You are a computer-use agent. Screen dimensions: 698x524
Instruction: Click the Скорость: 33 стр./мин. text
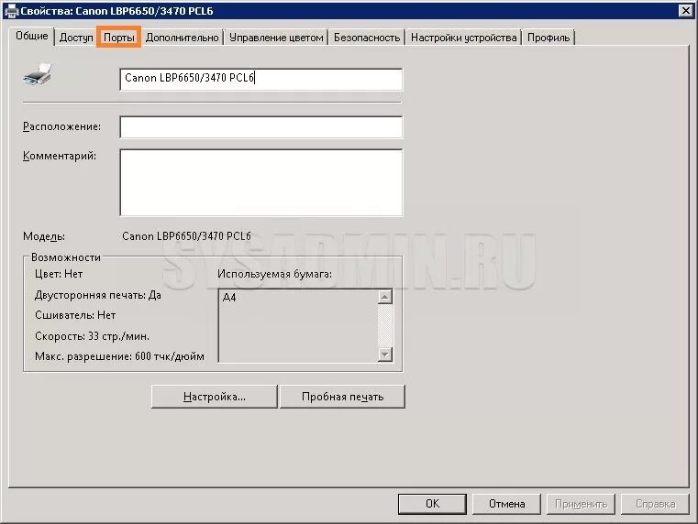coord(92,336)
